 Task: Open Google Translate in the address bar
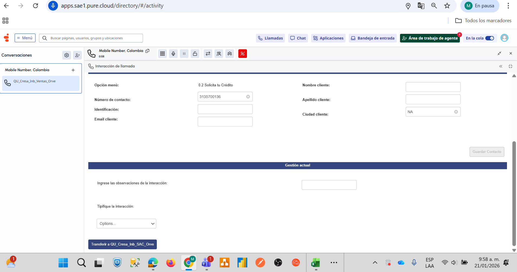click(421, 6)
